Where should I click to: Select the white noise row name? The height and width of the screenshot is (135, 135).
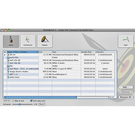[x=15, y=77]
